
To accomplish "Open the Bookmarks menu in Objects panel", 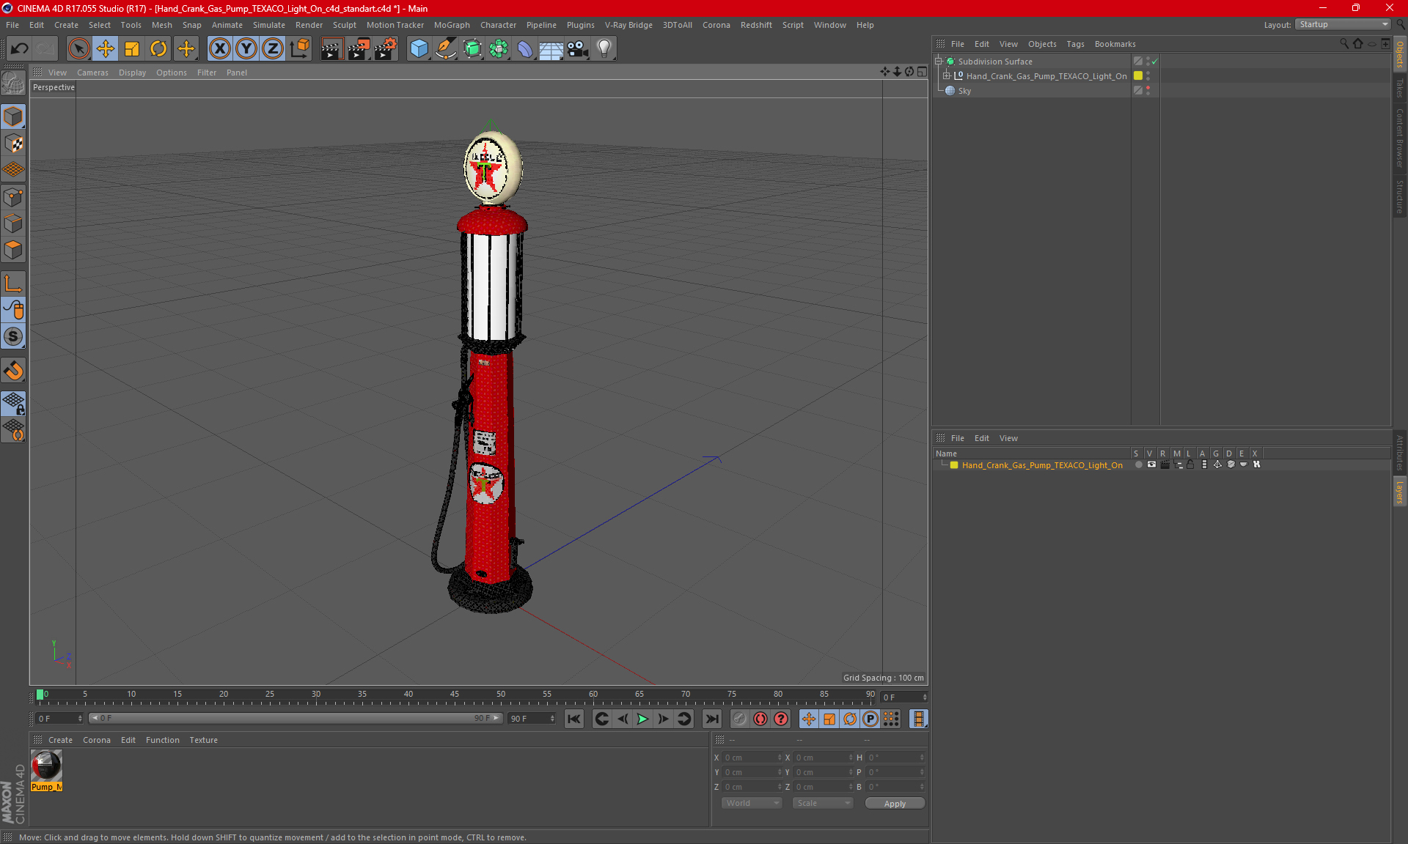I will [1115, 44].
